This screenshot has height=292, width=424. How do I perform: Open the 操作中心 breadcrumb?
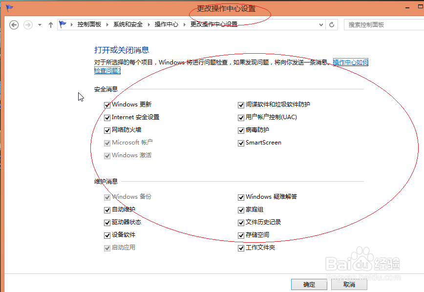tap(166, 24)
